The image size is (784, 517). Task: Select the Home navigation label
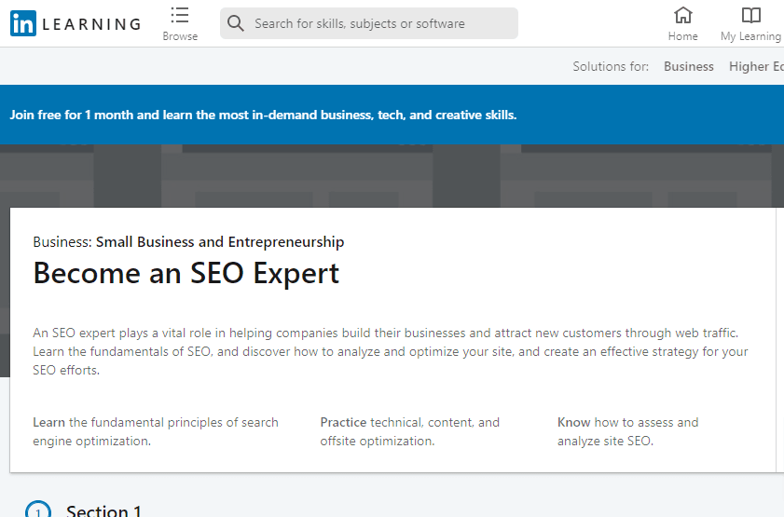(683, 36)
